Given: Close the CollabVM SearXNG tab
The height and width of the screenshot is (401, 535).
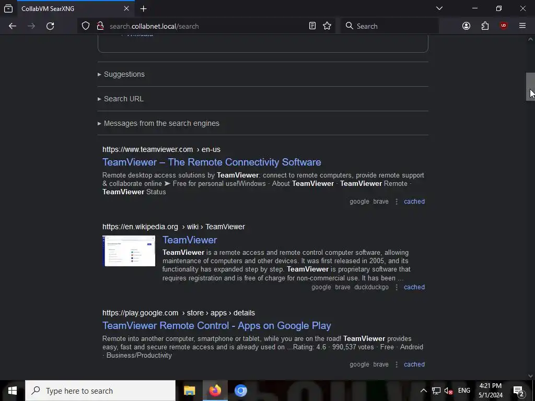Looking at the screenshot, I should pyautogui.click(x=126, y=8).
